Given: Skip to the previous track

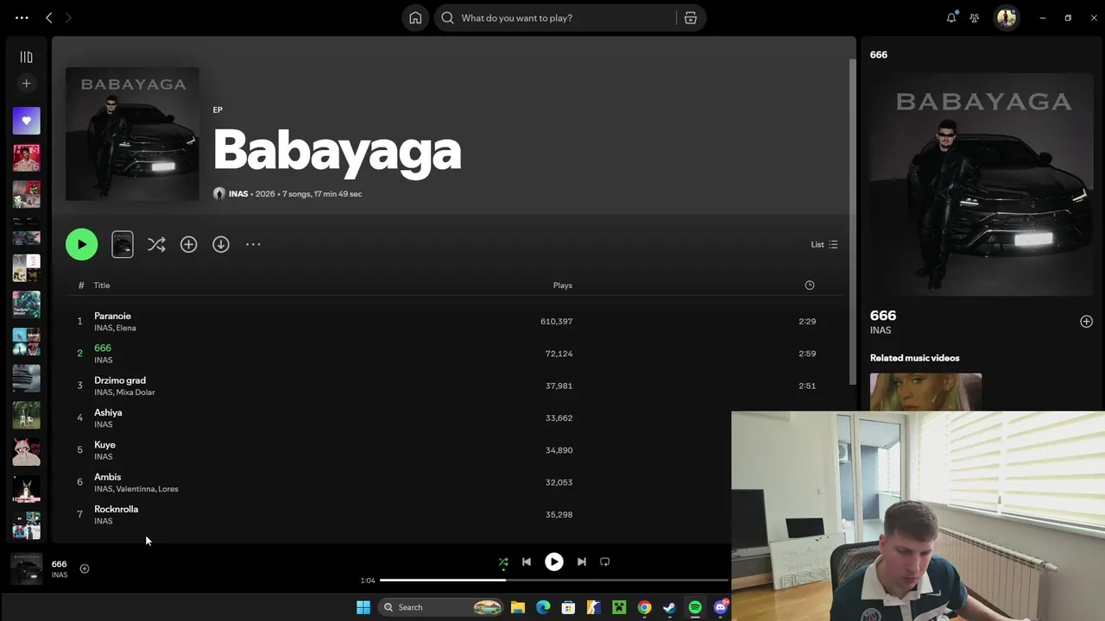Looking at the screenshot, I should tap(527, 561).
